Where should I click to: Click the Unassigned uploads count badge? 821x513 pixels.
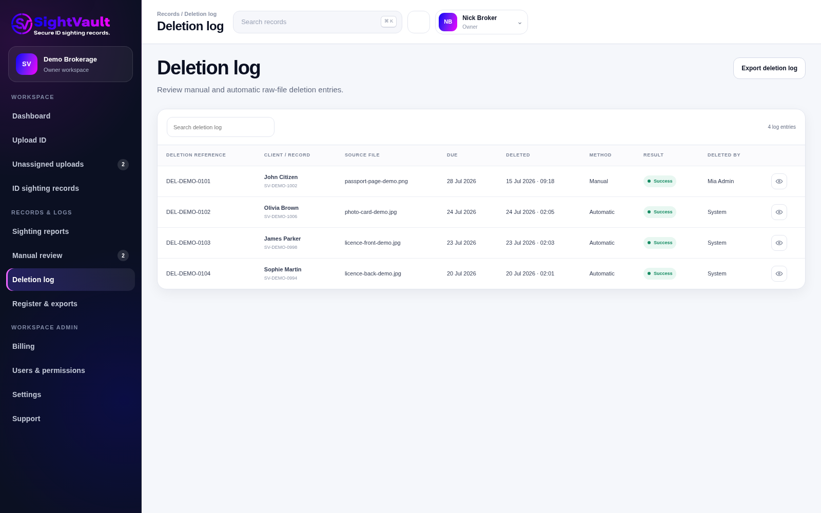tap(123, 164)
